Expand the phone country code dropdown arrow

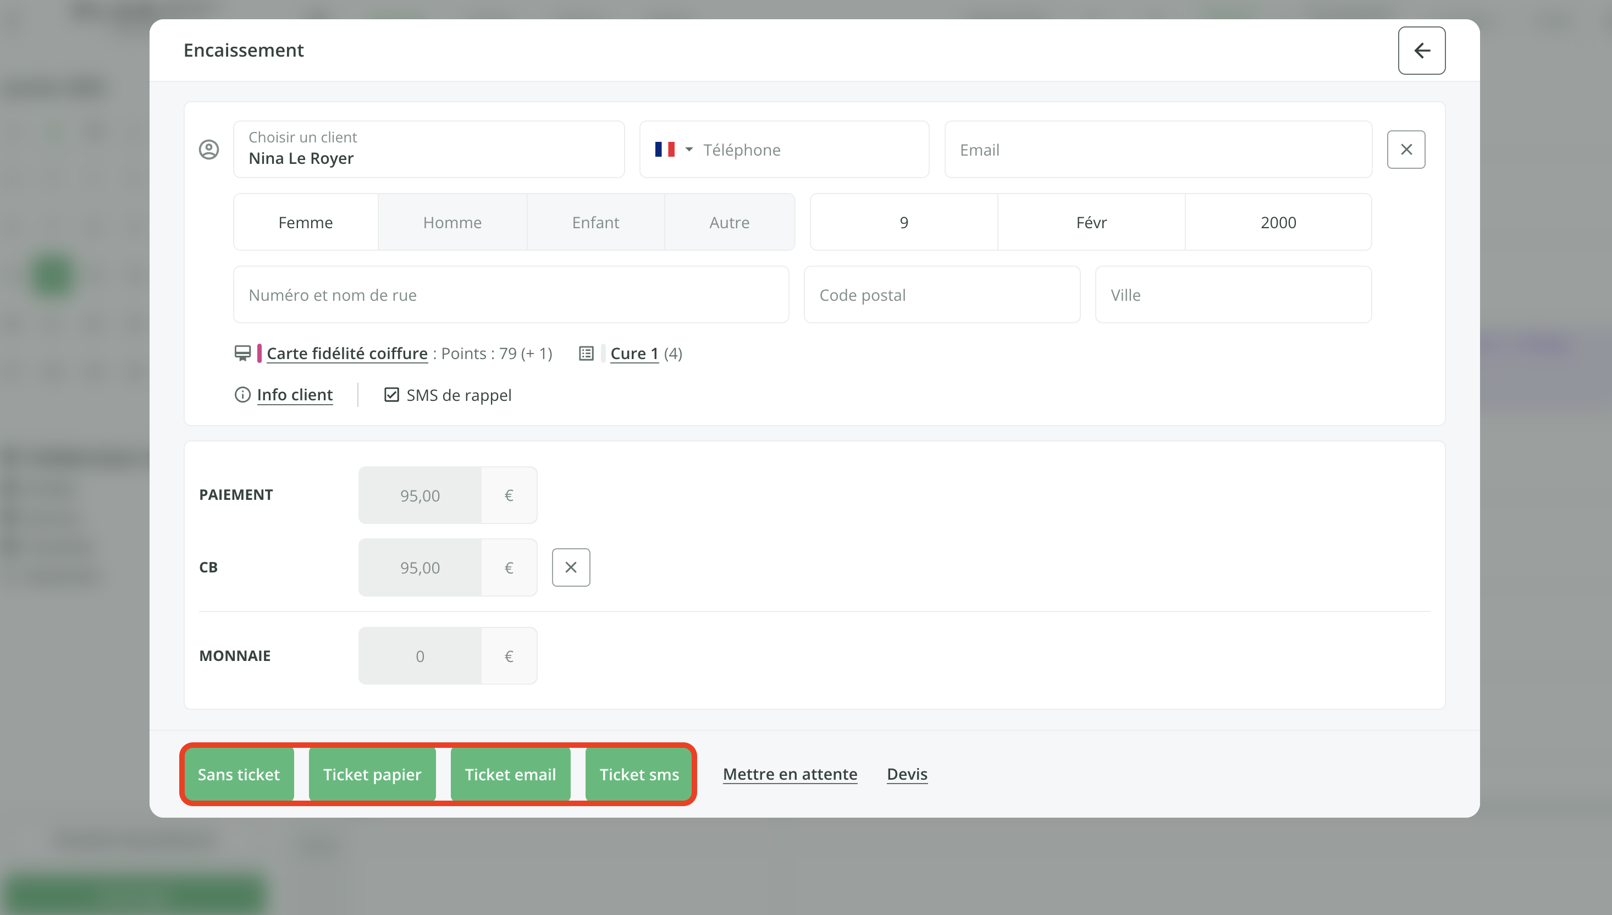689,150
